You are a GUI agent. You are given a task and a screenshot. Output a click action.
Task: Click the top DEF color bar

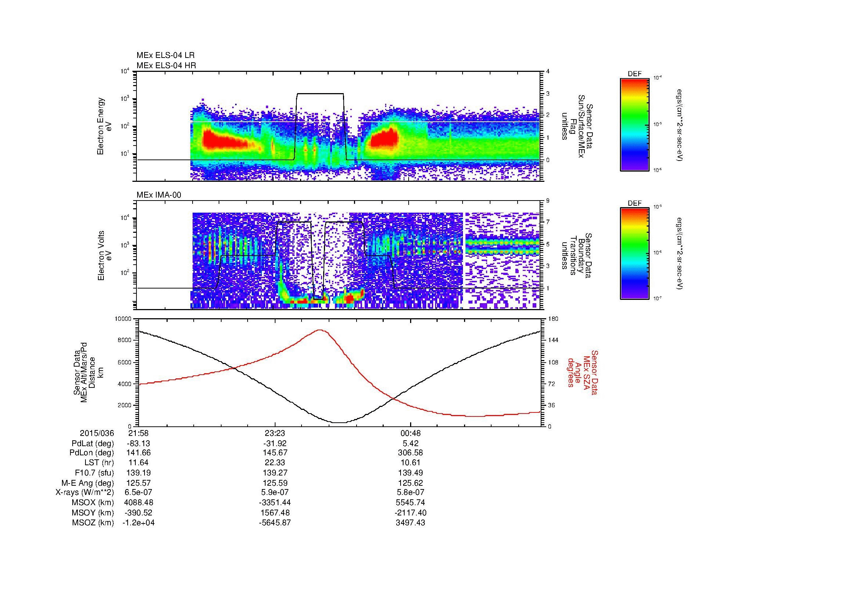click(635, 124)
